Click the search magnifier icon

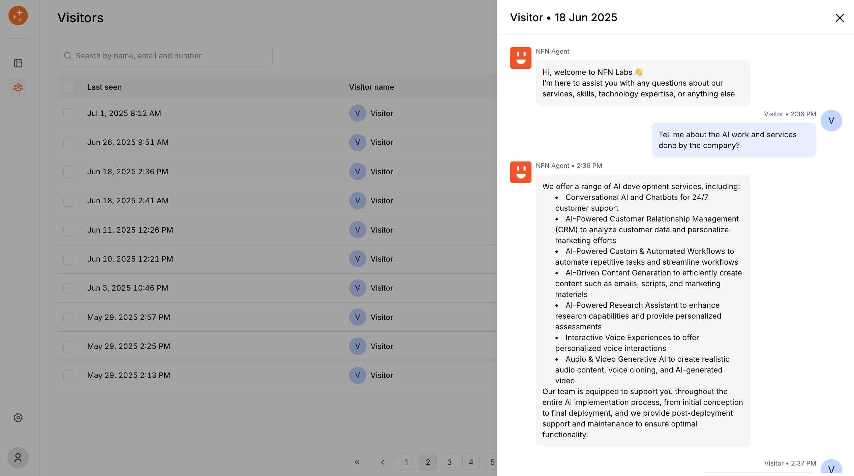coord(68,56)
